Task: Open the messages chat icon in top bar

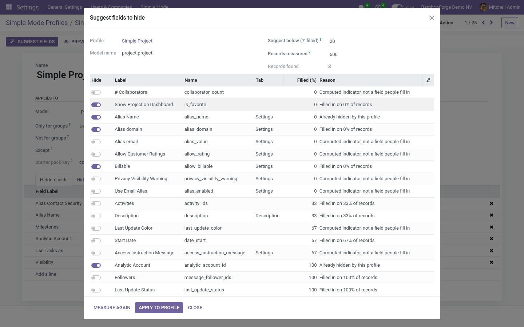Action: pyautogui.click(x=361, y=7)
